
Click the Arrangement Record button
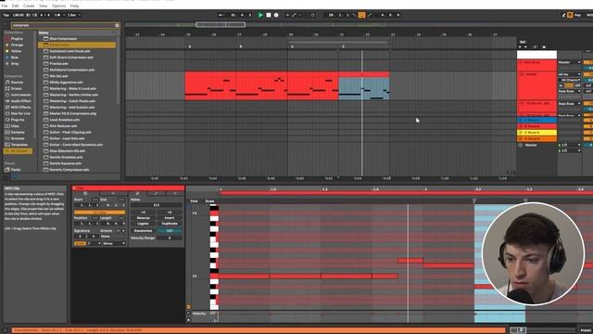click(276, 15)
